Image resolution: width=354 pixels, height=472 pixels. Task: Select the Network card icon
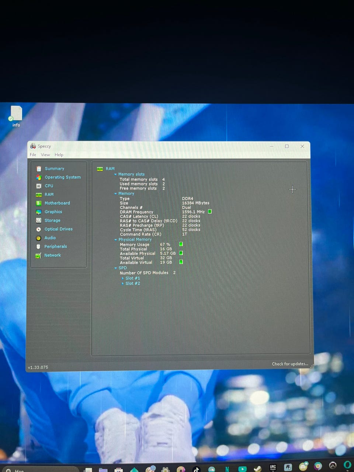[x=38, y=256]
